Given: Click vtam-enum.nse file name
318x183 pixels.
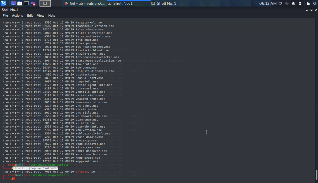Looking at the screenshot, I should click(87, 120).
